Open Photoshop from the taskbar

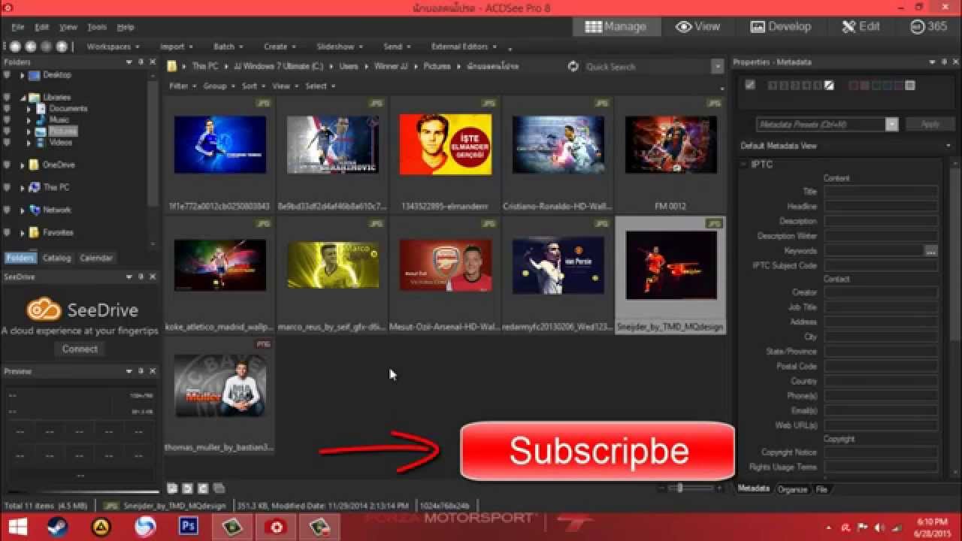[189, 527]
